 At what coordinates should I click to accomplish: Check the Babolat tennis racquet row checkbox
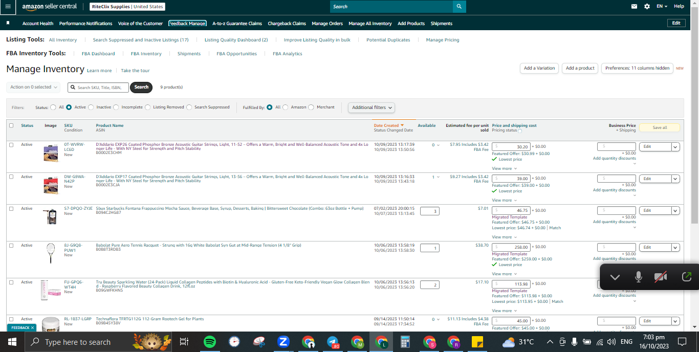[x=11, y=246]
